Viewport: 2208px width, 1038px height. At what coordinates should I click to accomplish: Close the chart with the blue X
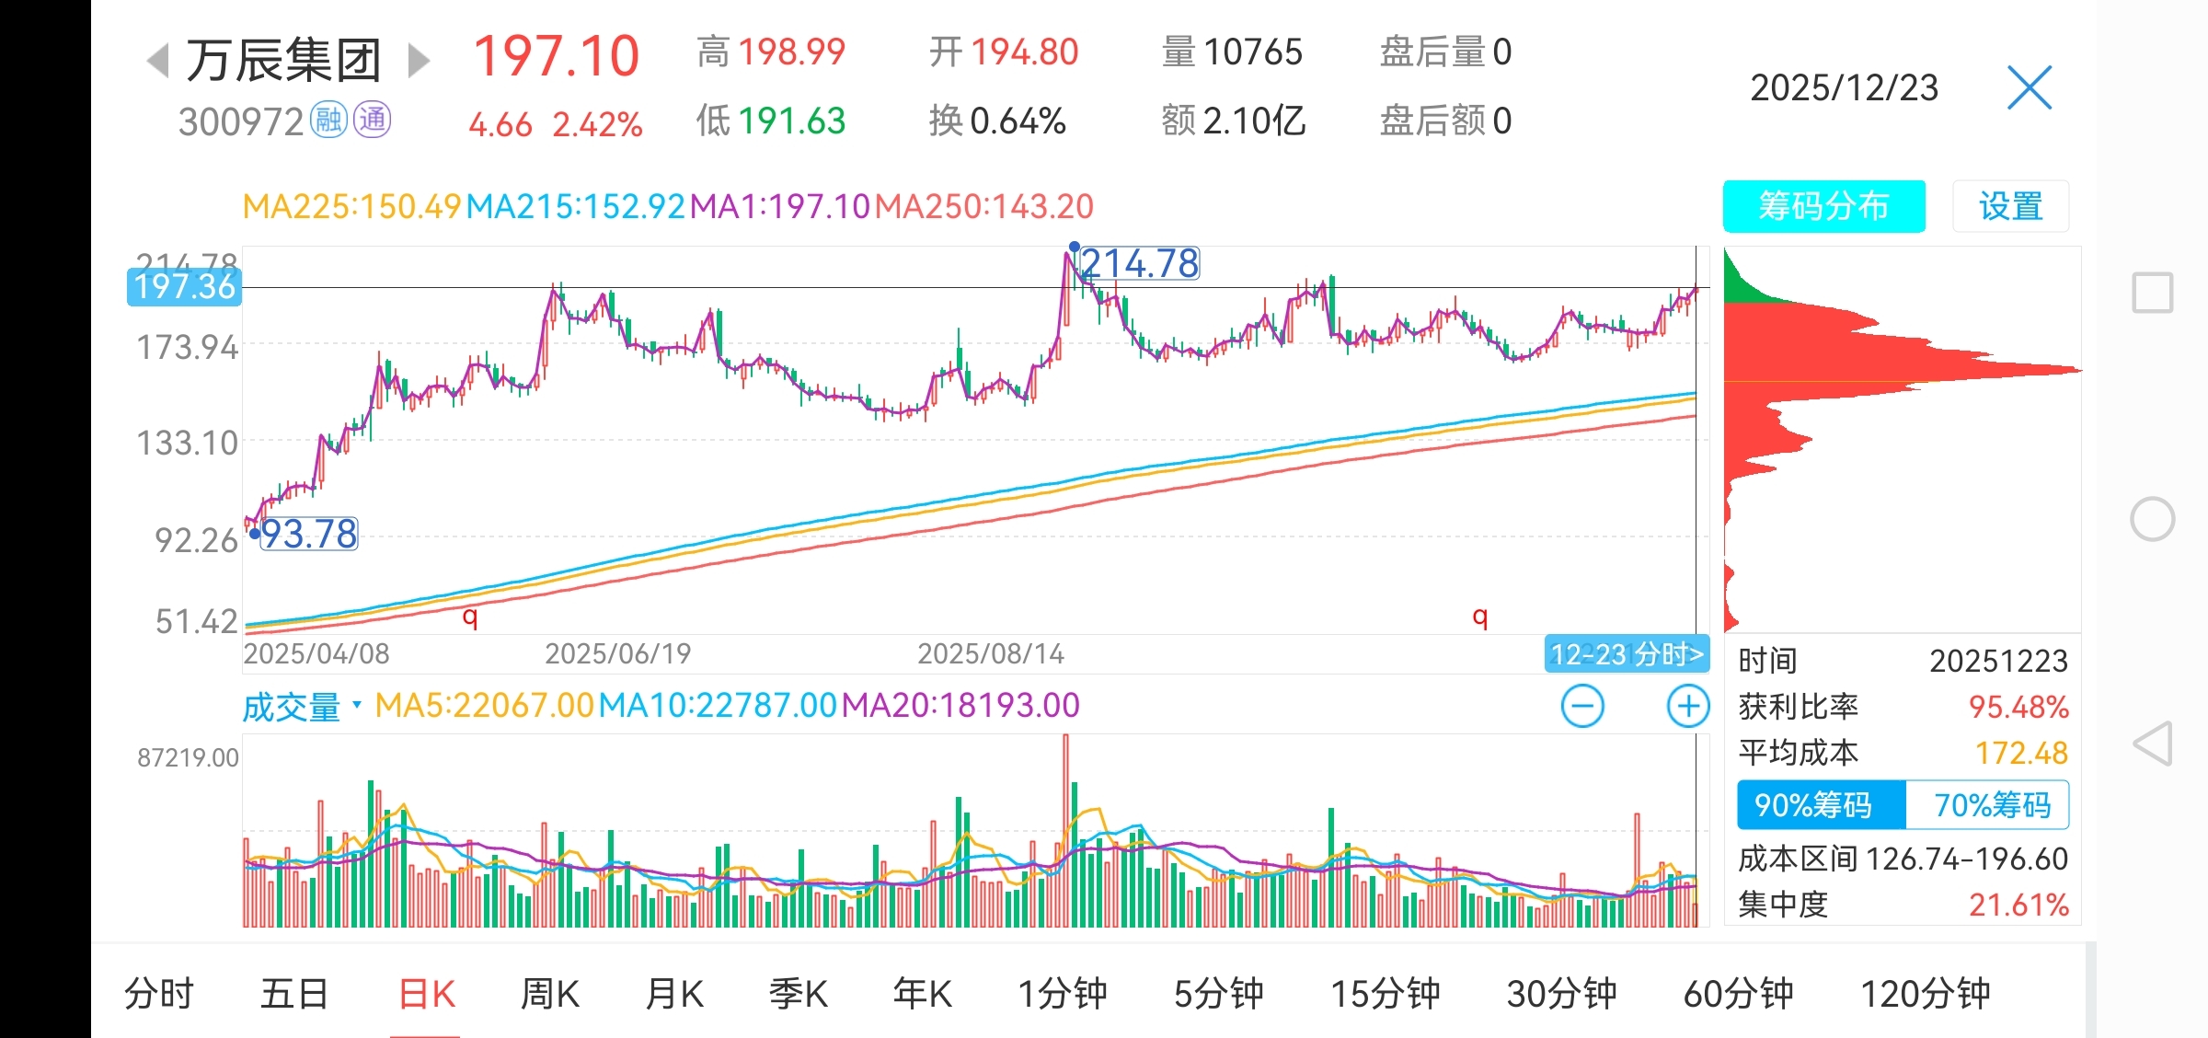[2029, 88]
